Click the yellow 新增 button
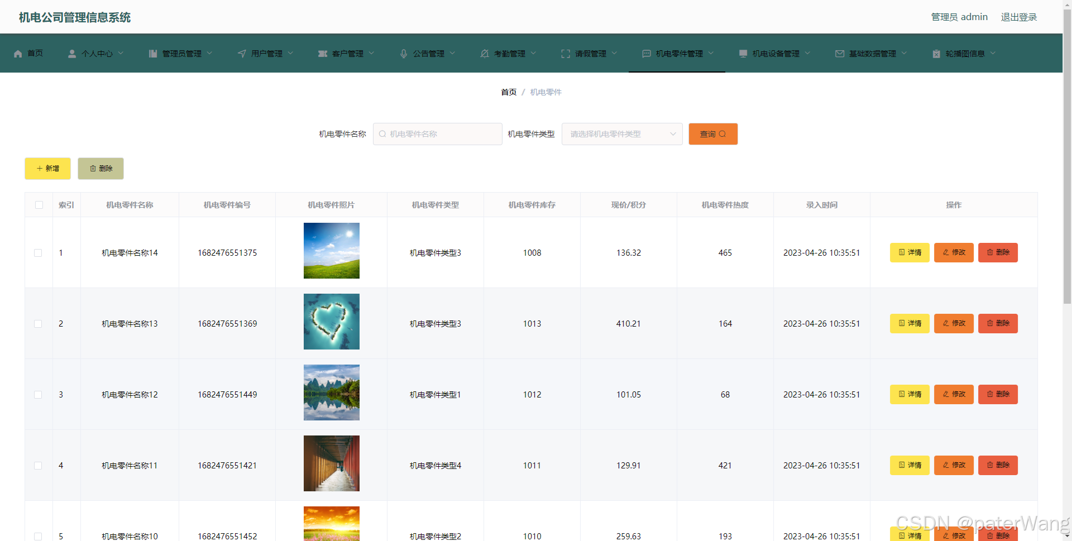This screenshot has width=1072, height=541. point(47,169)
